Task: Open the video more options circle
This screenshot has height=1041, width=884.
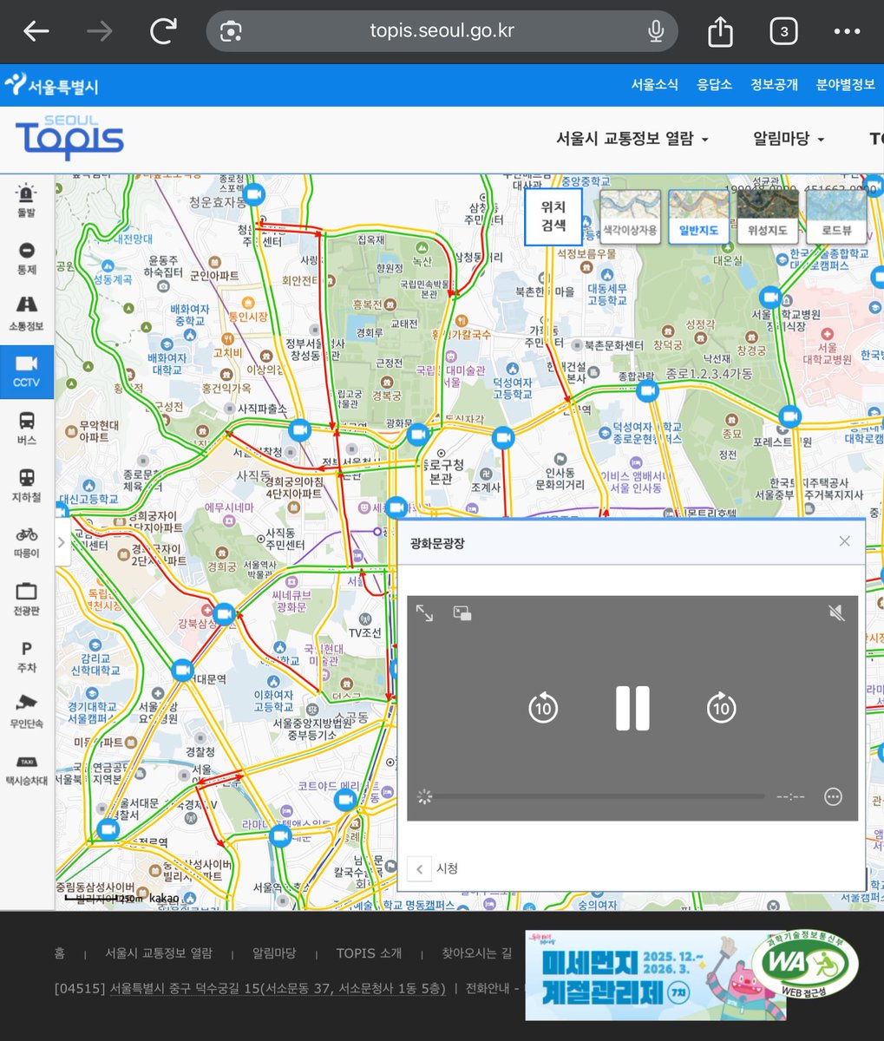Action: (833, 796)
